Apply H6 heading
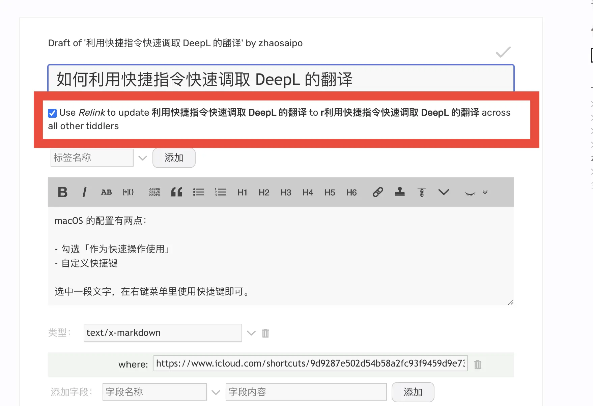Screen dimensions: 593x406 click(x=351, y=193)
